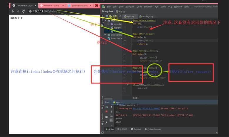Image resolution: width=229 pixels, height=137 pixels.
Task: Click the browser forward arrow
Action: pyautogui.click(x=18, y=11)
